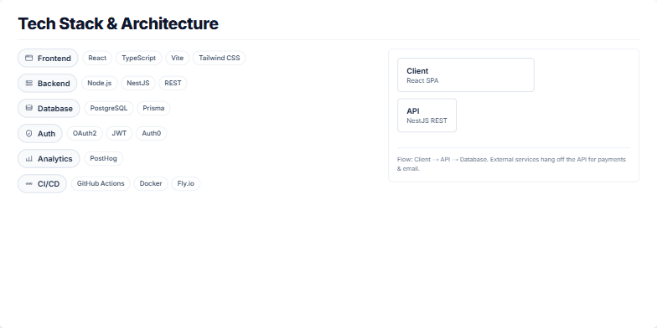The height and width of the screenshot is (328, 657).
Task: Select the NestJS chip
Action: coord(138,84)
